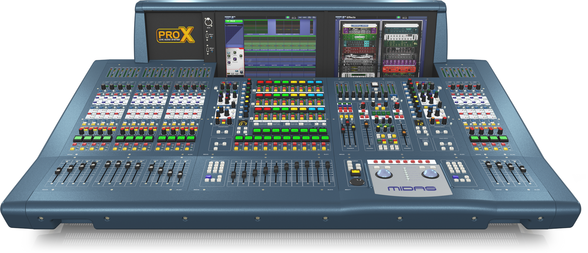Image resolution: width=588 pixels, height=253 pixels.
Task: Select the VCA1 group button
Action: 239,138
